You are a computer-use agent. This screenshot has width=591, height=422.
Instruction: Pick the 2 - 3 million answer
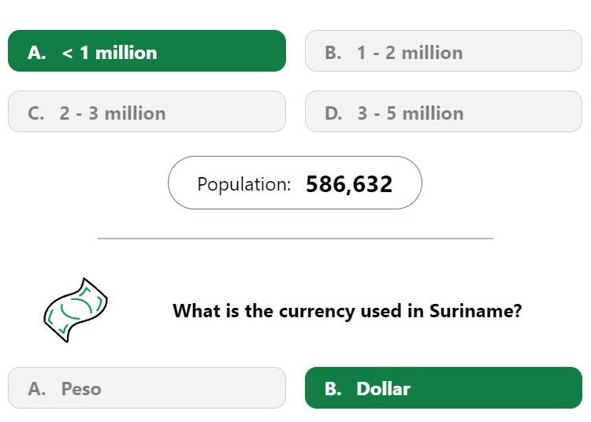coord(147,112)
